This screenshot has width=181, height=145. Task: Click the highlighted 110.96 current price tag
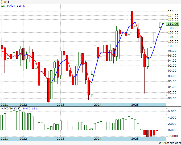point(173,24)
